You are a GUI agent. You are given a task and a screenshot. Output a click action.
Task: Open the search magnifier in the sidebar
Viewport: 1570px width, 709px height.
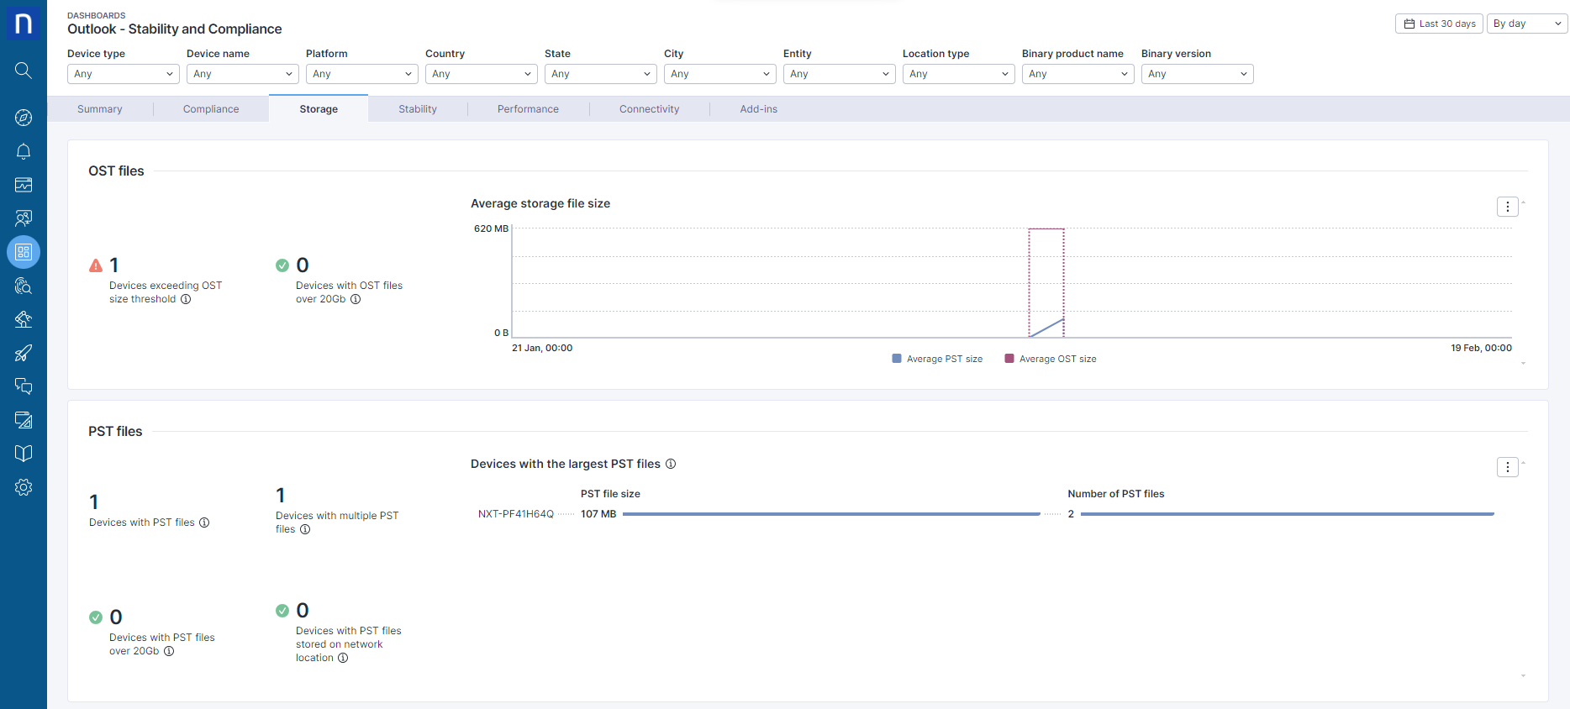click(x=24, y=71)
